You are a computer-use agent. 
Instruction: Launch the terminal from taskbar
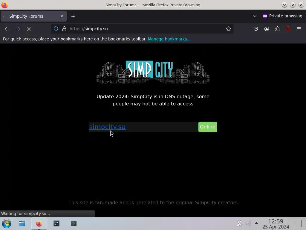pos(74,223)
